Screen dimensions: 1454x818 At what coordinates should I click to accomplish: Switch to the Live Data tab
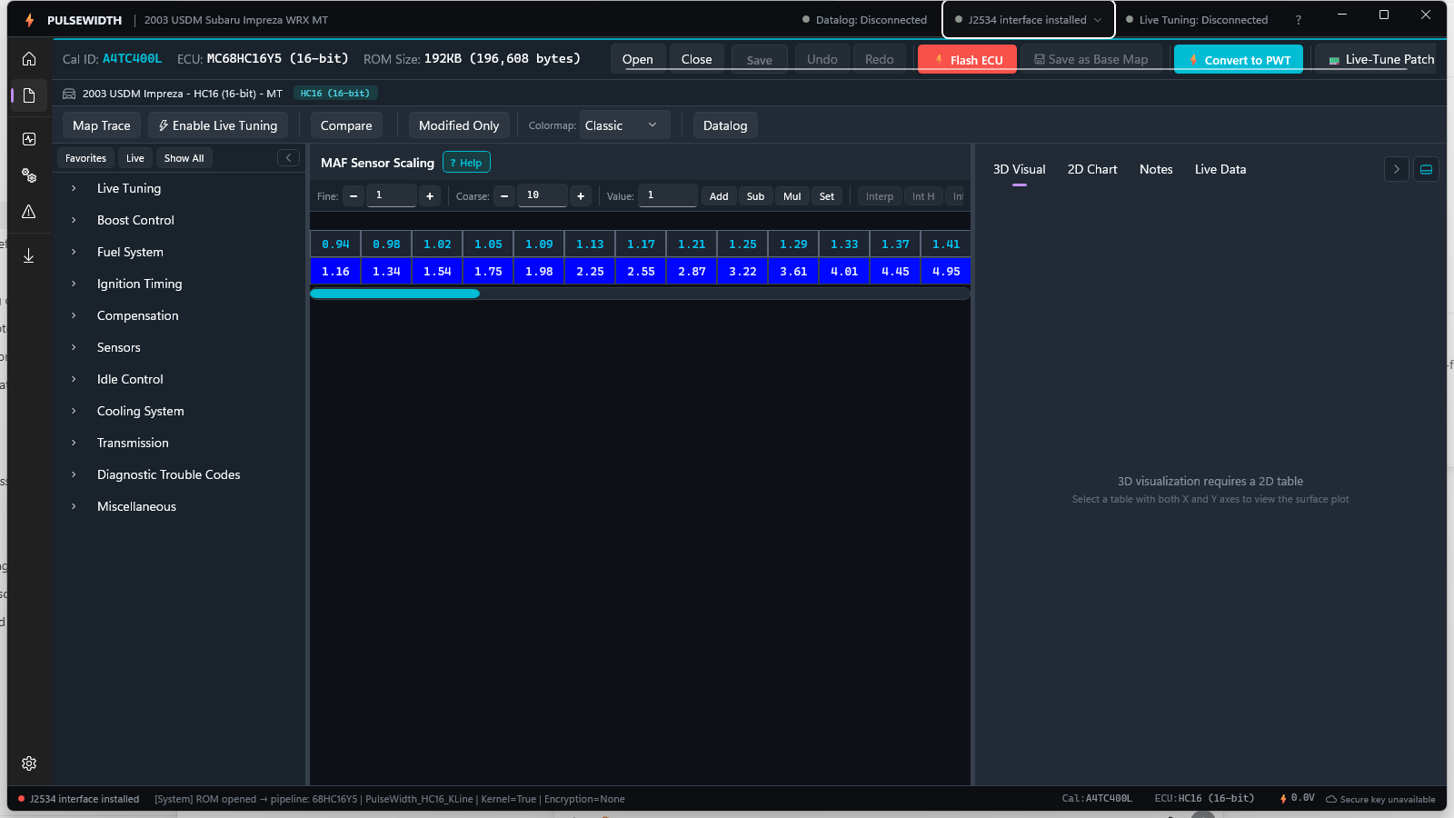[x=1220, y=169]
